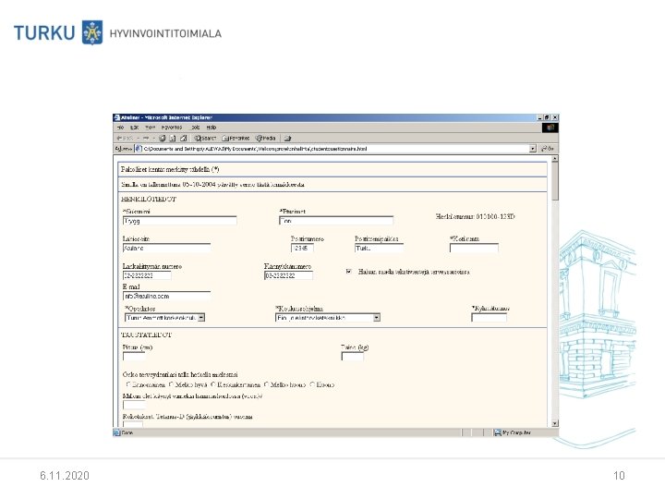Open the Search toolbar button
665x499 pixels.
coord(205,139)
